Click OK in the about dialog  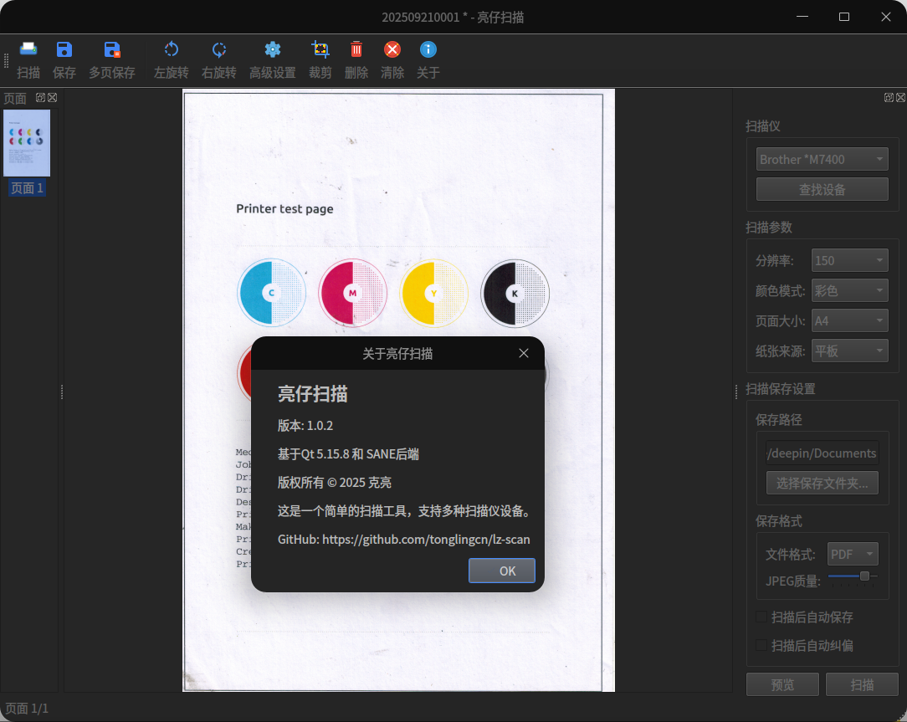501,571
